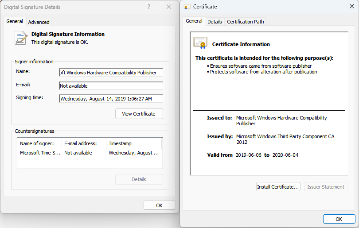
Task: Click the Digital Signature Information document icon
Action: pyautogui.click(x=21, y=38)
